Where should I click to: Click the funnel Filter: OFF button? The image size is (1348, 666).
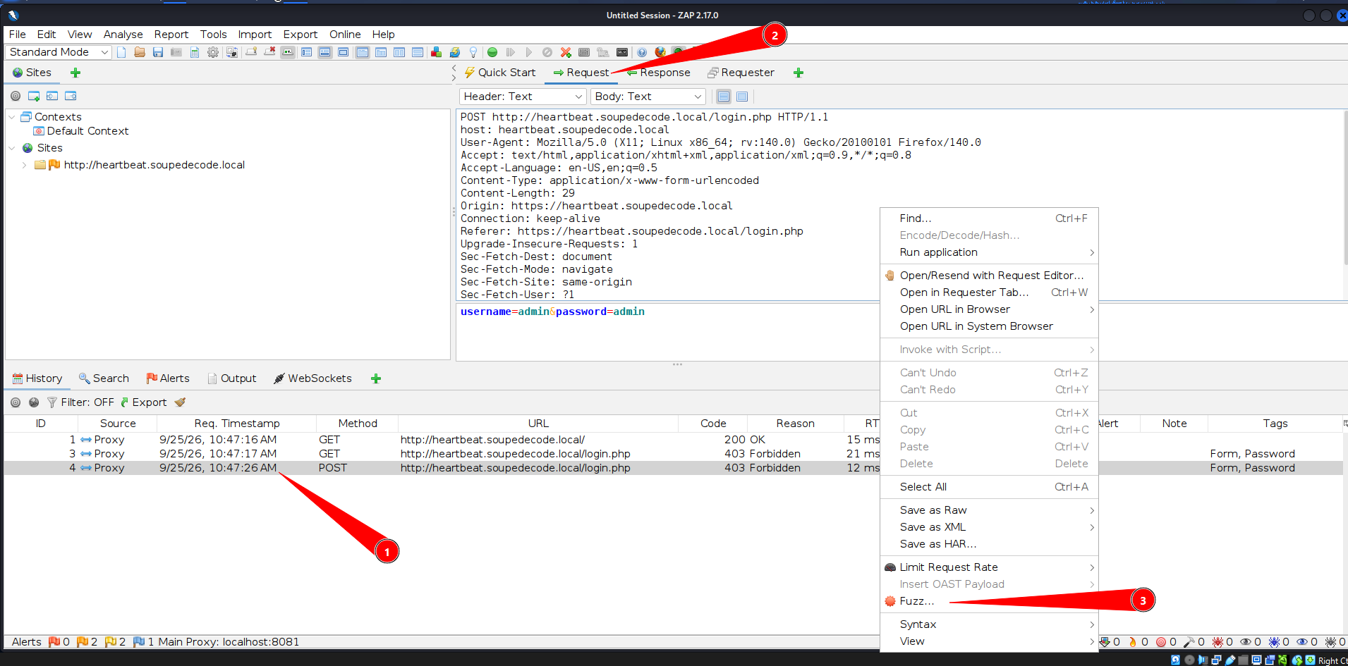click(80, 402)
